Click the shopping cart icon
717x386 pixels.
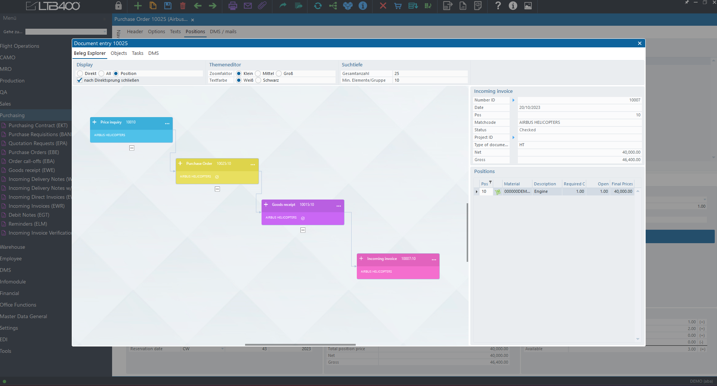pyautogui.click(x=398, y=6)
